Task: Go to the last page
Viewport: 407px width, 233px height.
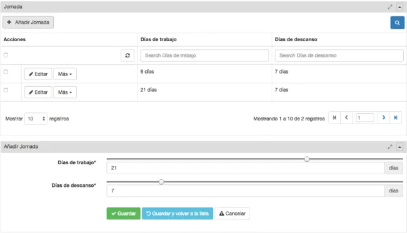Action: pyautogui.click(x=396, y=117)
